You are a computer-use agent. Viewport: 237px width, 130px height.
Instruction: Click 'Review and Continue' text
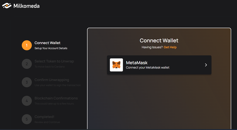tap(47, 122)
